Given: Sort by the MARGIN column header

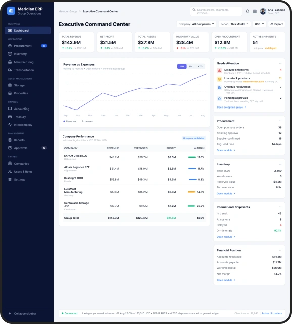Looking at the screenshot, I should [x=199, y=148].
